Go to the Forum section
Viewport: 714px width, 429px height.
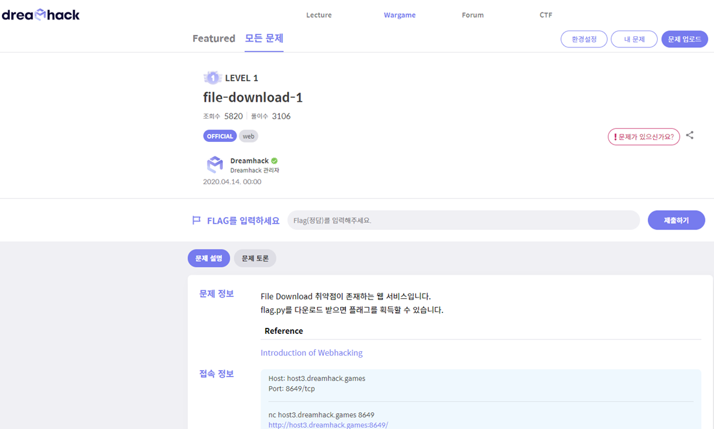(473, 15)
